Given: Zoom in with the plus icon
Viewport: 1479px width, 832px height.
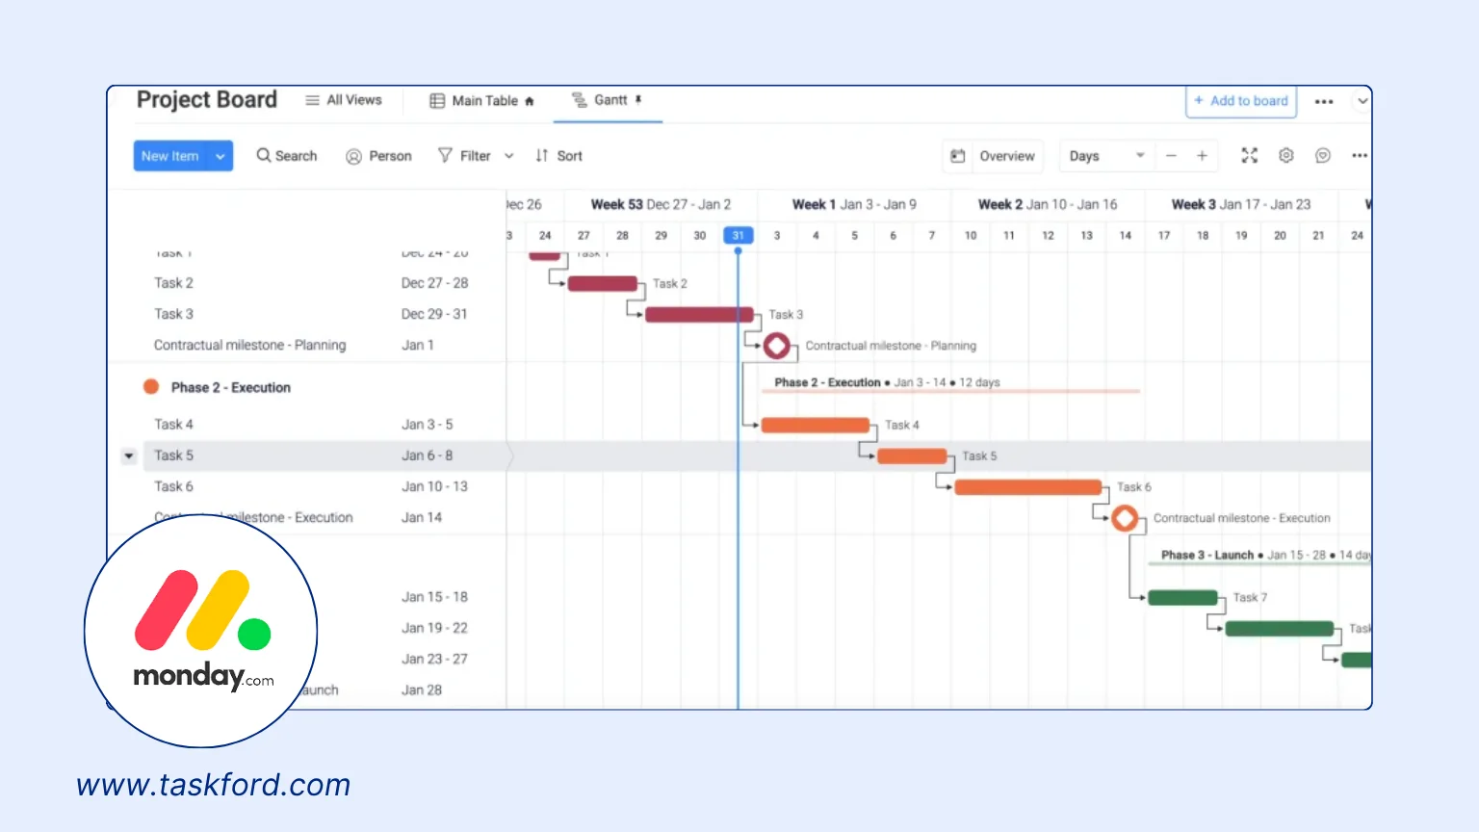Looking at the screenshot, I should pos(1202,156).
